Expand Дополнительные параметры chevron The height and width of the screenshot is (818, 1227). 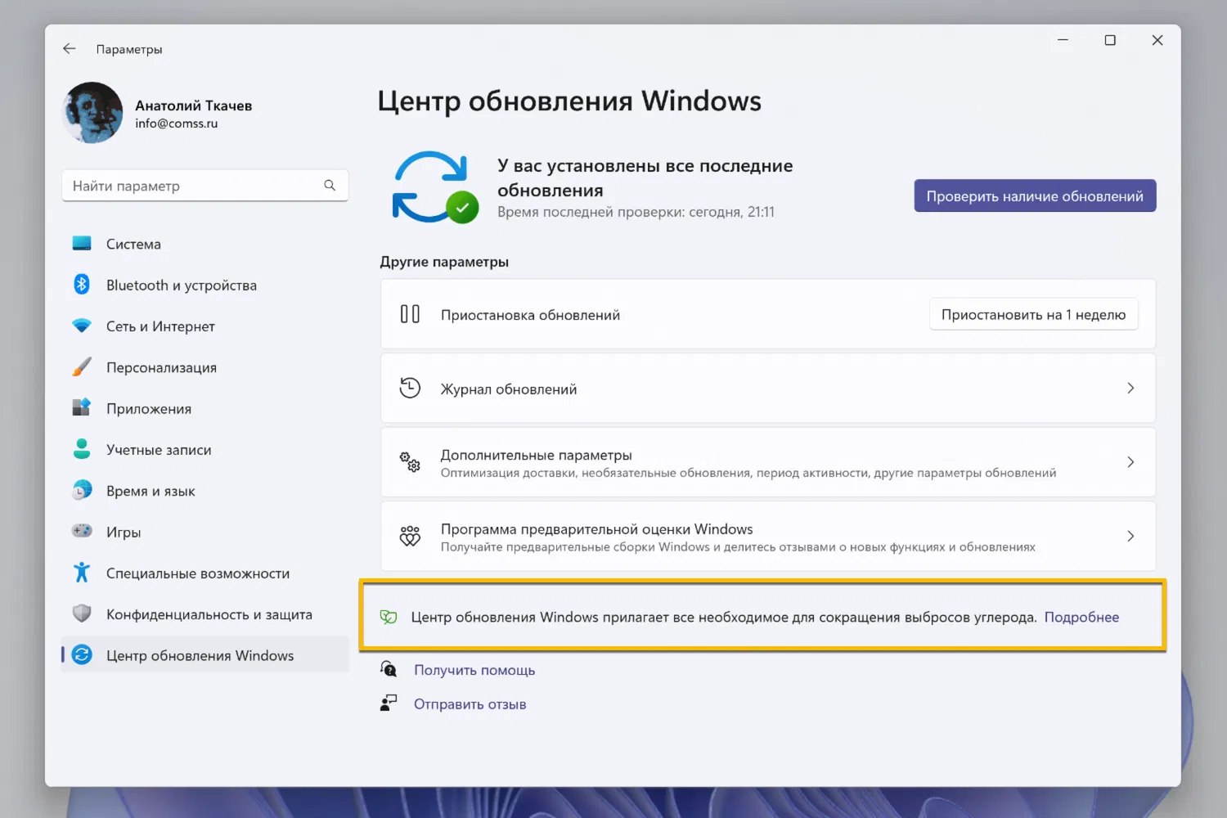(1130, 462)
